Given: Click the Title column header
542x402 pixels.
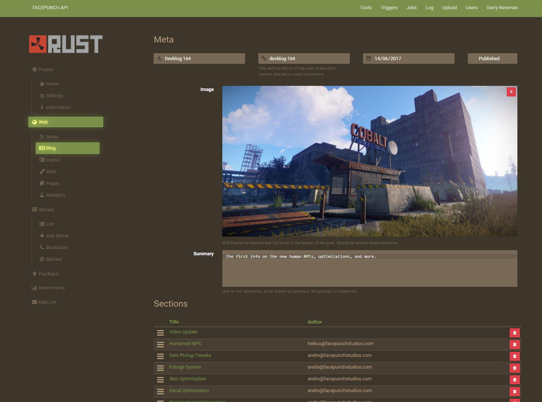Looking at the screenshot, I should pos(174,322).
